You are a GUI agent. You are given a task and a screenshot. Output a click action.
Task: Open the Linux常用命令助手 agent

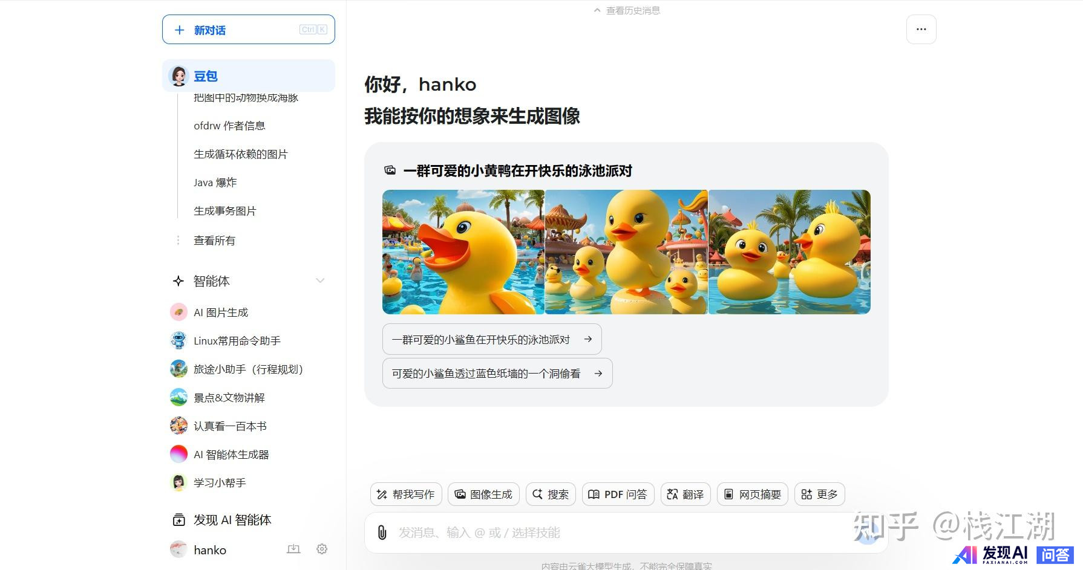pos(237,341)
